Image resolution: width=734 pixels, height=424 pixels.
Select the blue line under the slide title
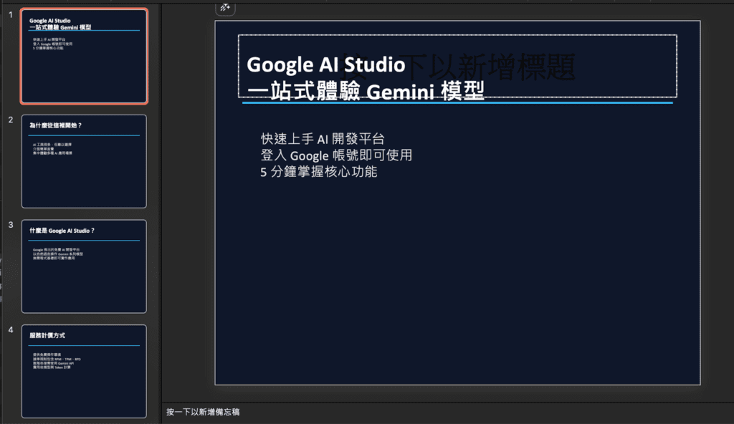tap(457, 103)
